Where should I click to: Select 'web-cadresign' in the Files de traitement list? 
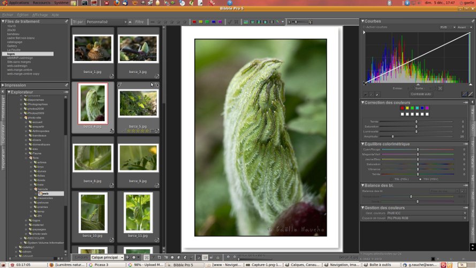pos(17,65)
